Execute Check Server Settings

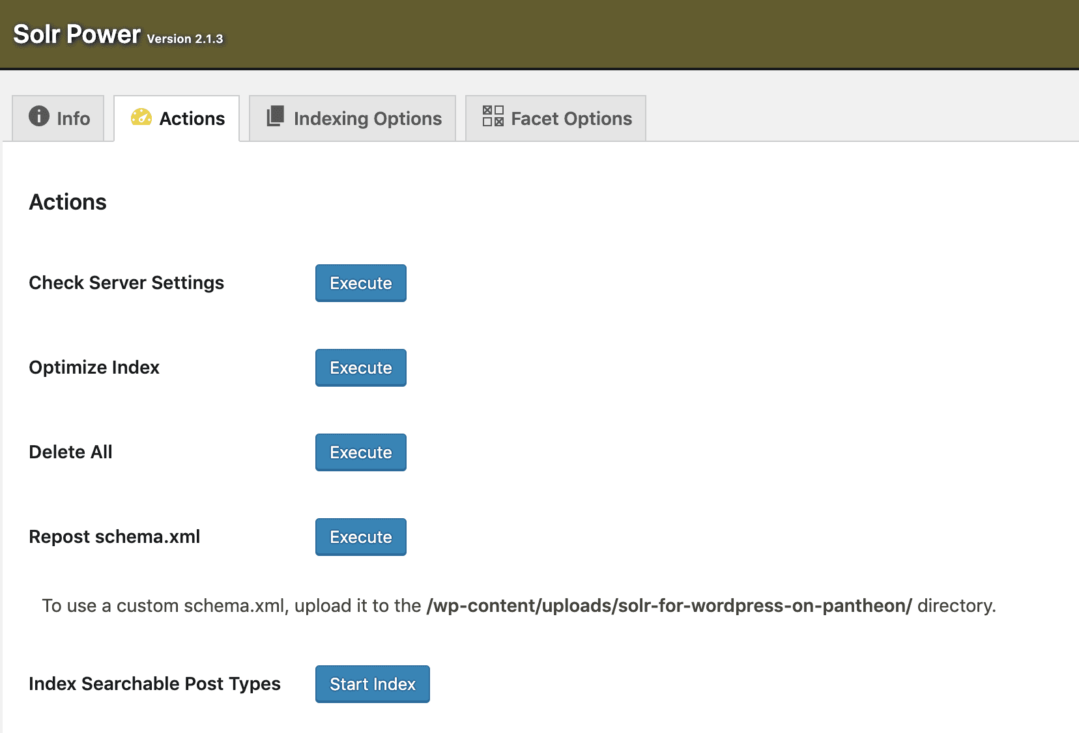pos(360,283)
